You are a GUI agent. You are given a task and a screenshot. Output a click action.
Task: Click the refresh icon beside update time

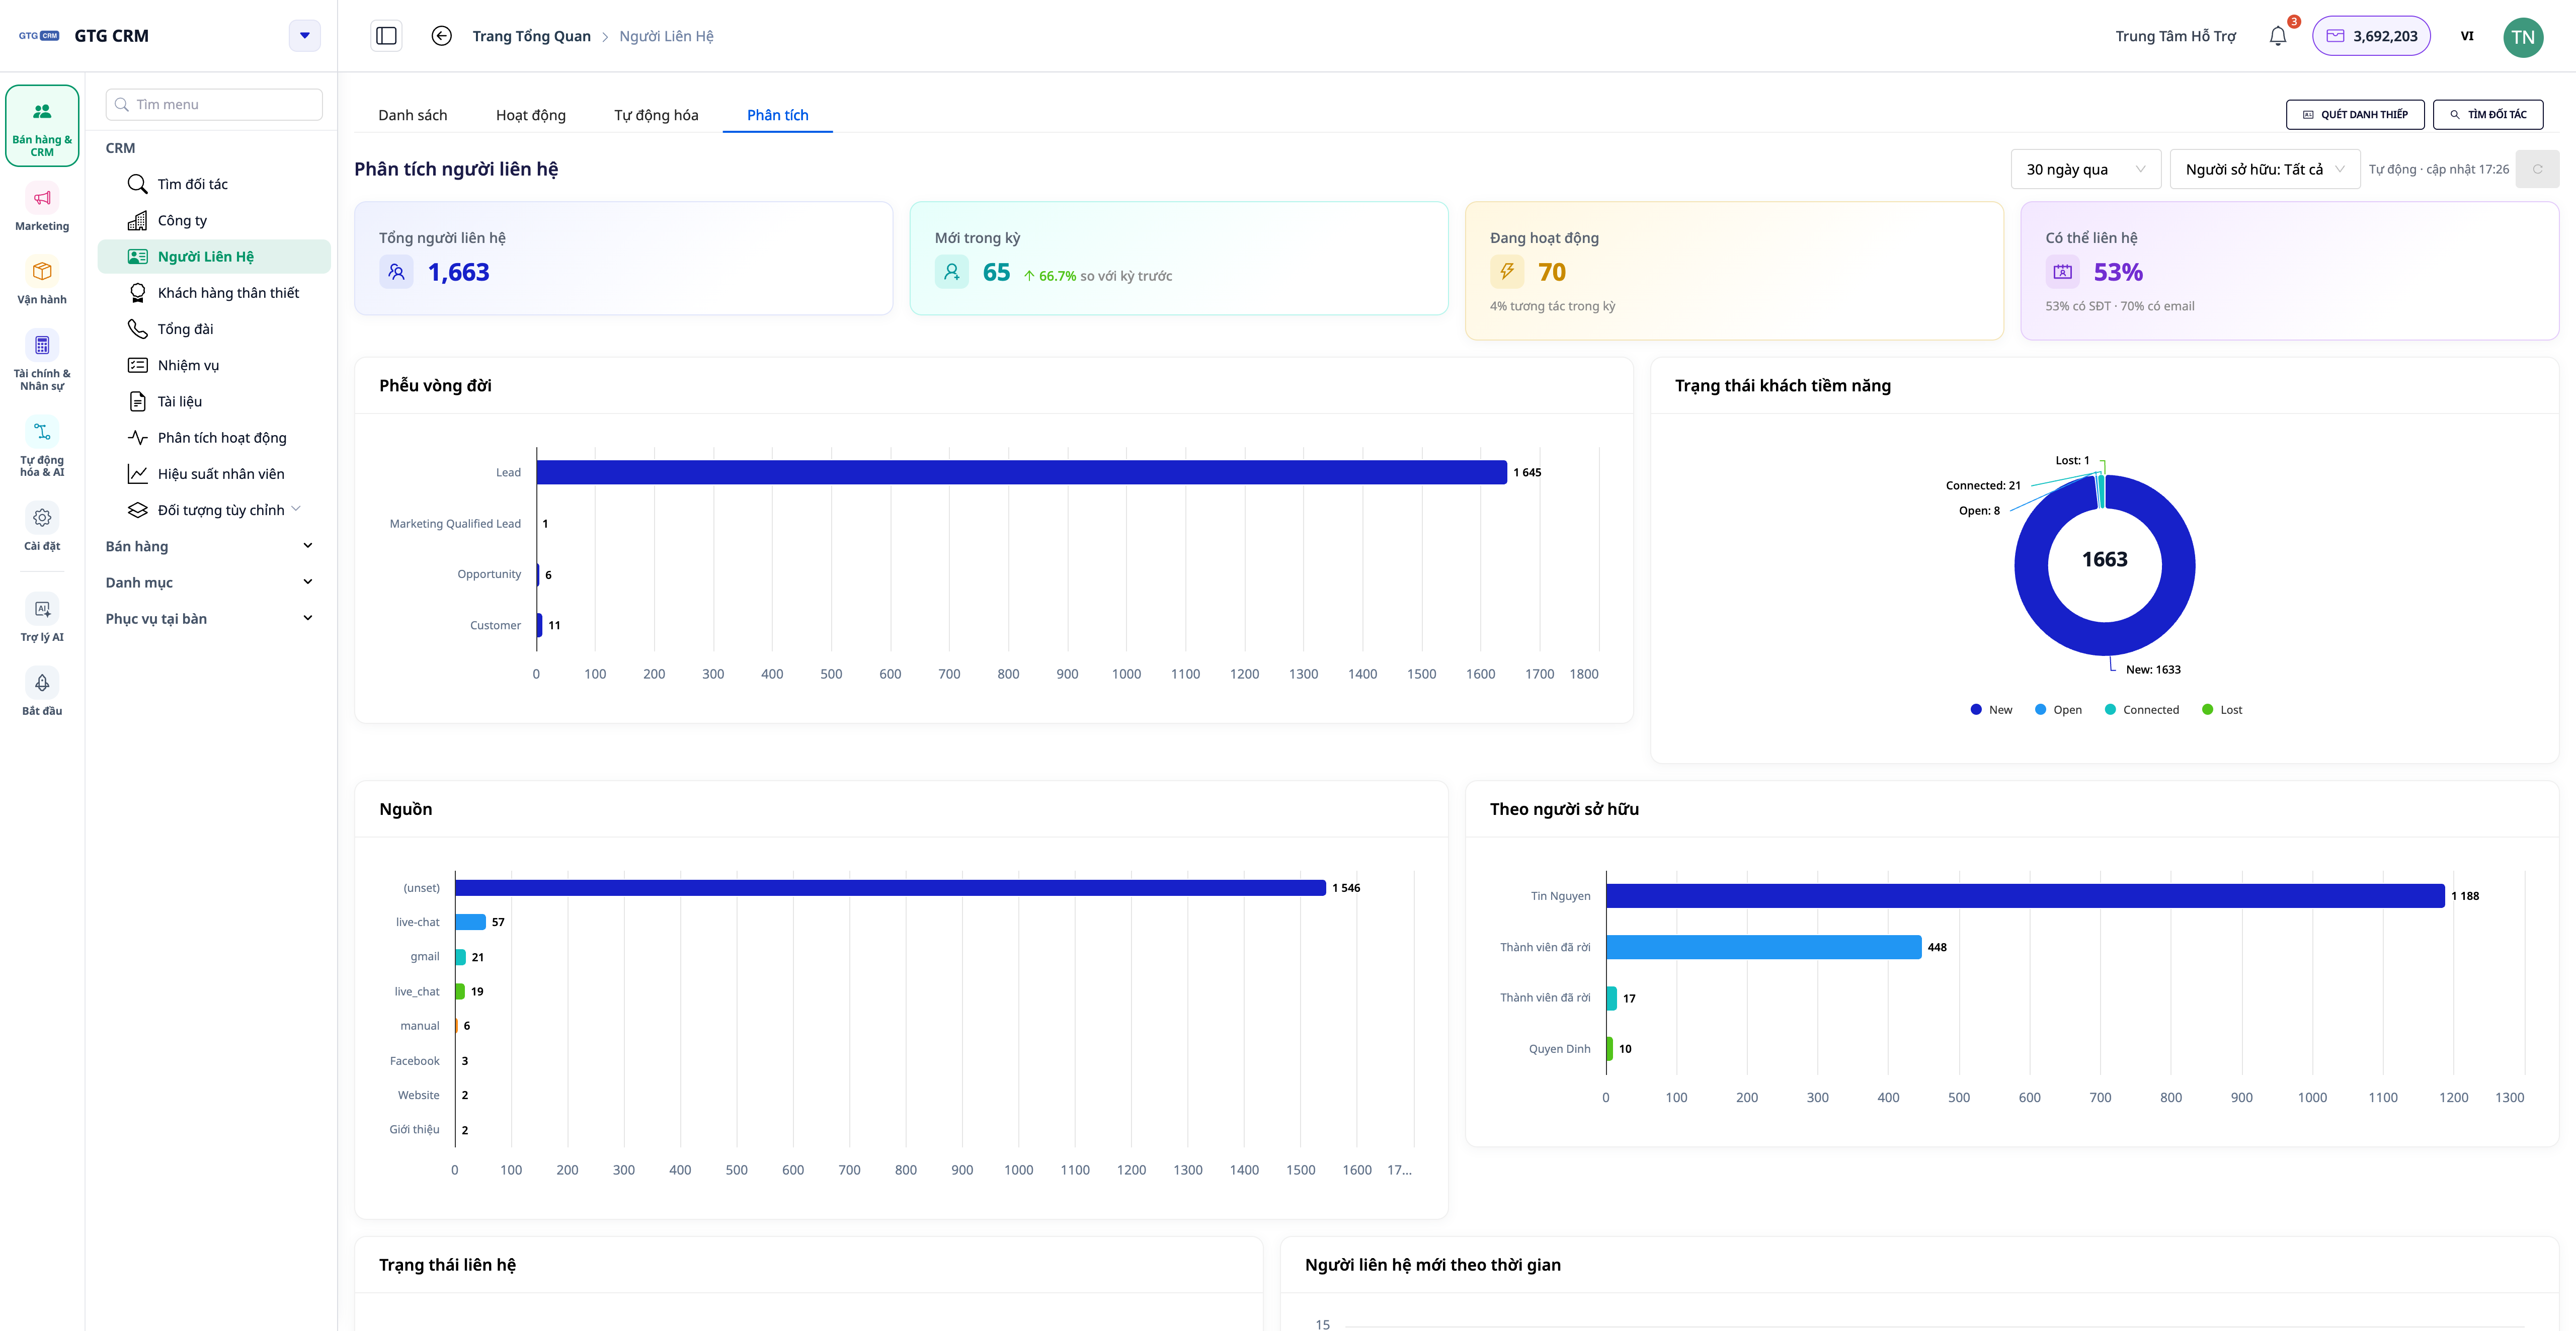[2537, 169]
